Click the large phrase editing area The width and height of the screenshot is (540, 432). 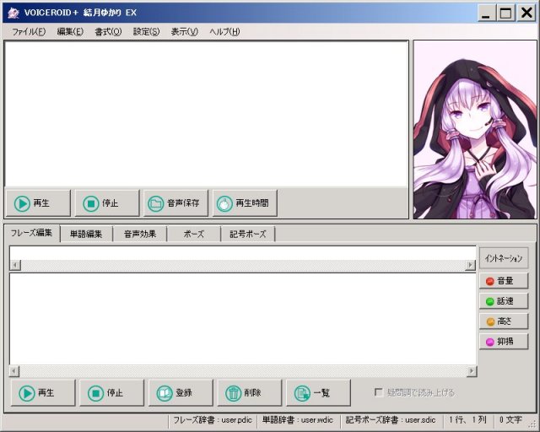coord(243,319)
